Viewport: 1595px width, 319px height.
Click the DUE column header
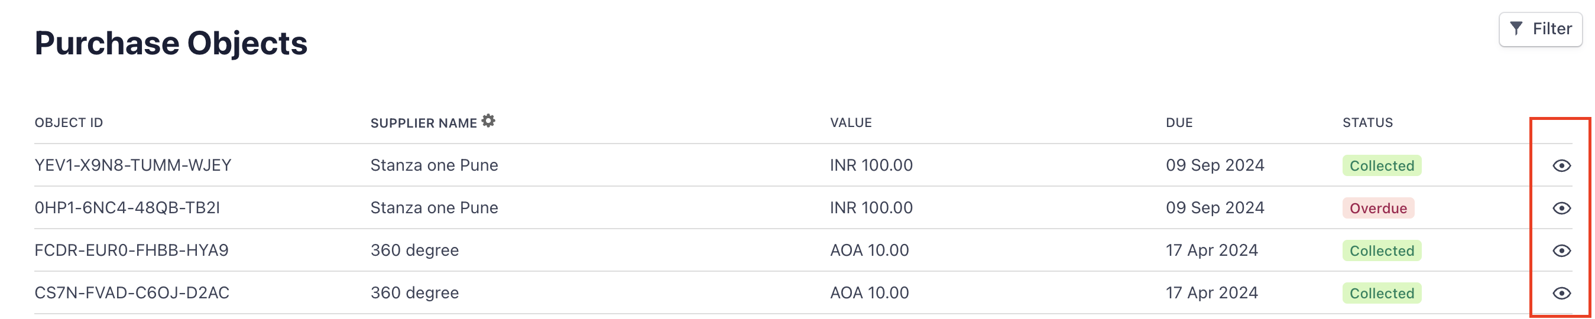tap(1179, 122)
